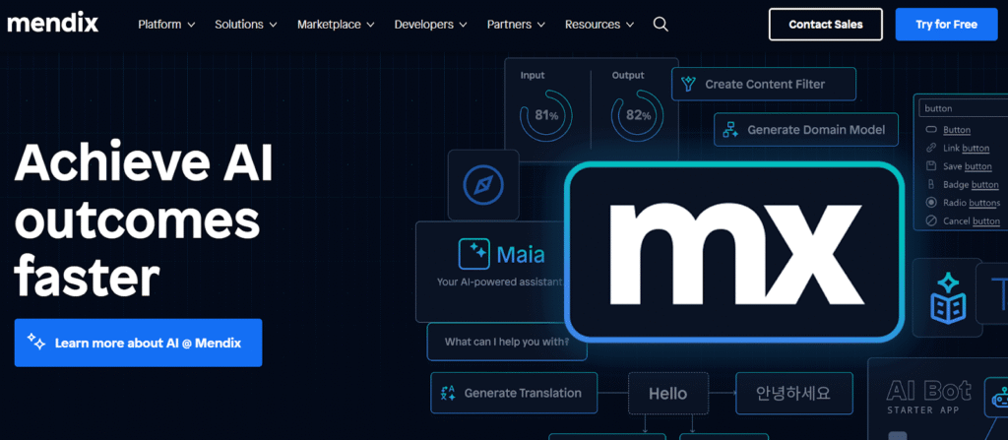The width and height of the screenshot is (1008, 440).
Task: Click the sparkle book icon tile
Action: point(948,297)
